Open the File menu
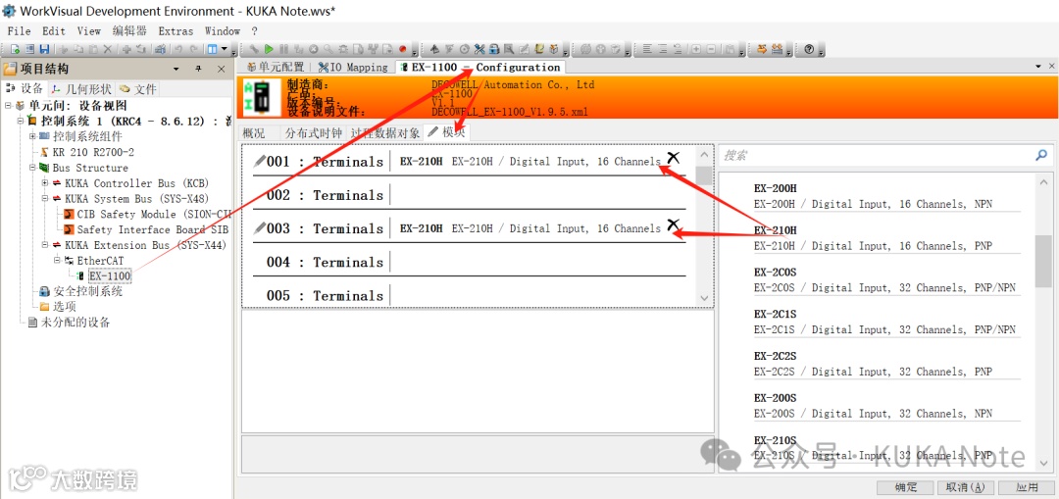1059x499 pixels. (19, 31)
